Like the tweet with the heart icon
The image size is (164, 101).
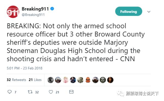click(x=51, y=92)
